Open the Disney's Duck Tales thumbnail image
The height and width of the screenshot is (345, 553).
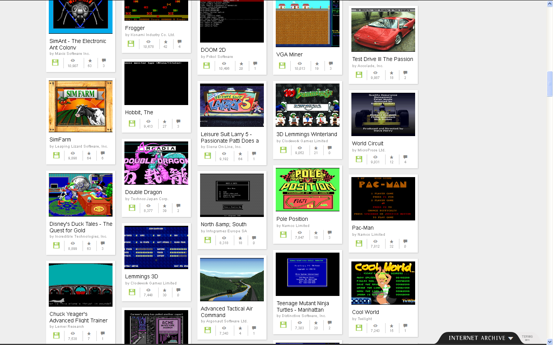[x=81, y=195]
